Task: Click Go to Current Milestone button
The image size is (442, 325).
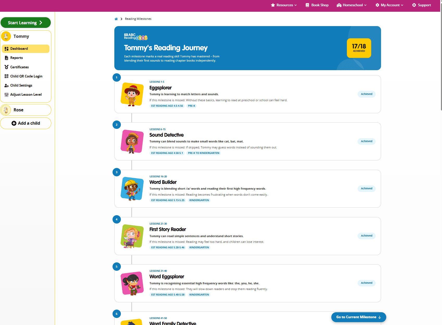Action: (x=359, y=317)
